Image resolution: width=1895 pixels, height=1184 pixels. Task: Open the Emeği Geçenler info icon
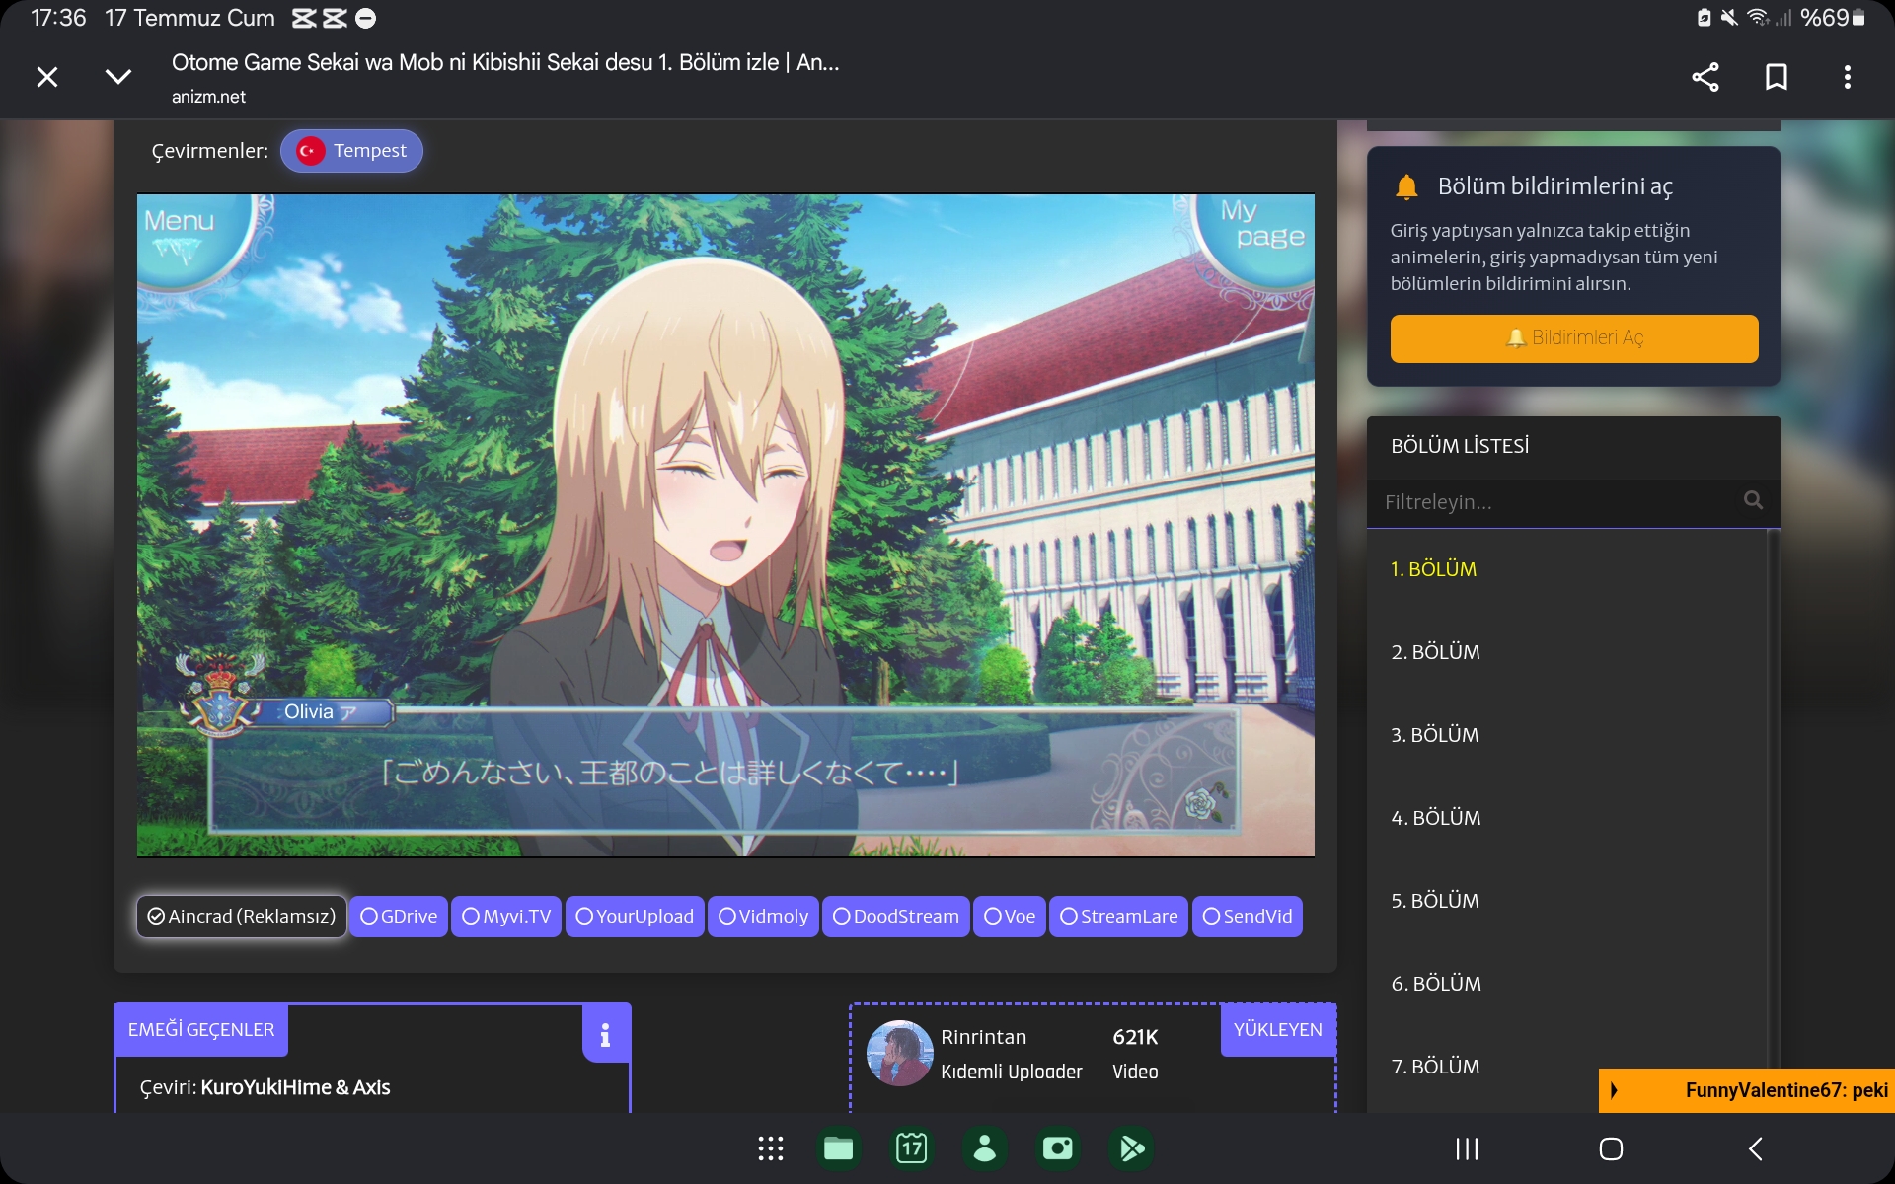(605, 1034)
